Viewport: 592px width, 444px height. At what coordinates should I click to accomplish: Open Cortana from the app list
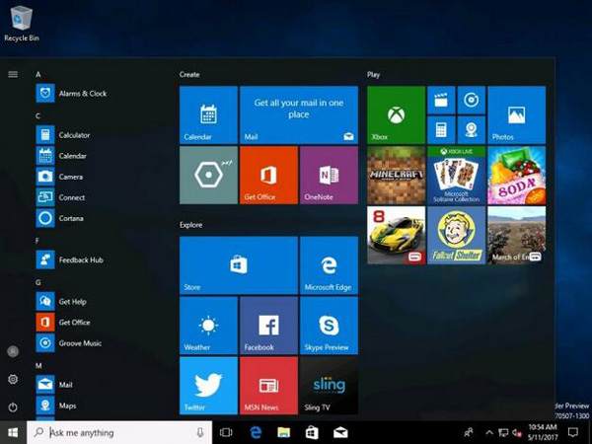[60, 218]
